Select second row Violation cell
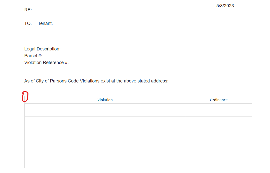 (x=105, y=123)
